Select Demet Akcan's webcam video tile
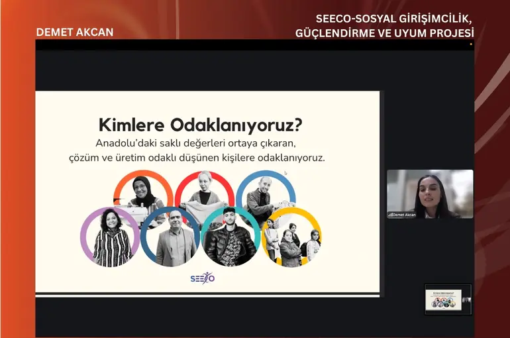 tap(430, 194)
